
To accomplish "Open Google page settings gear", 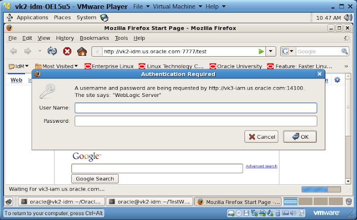I will tap(337, 80).
